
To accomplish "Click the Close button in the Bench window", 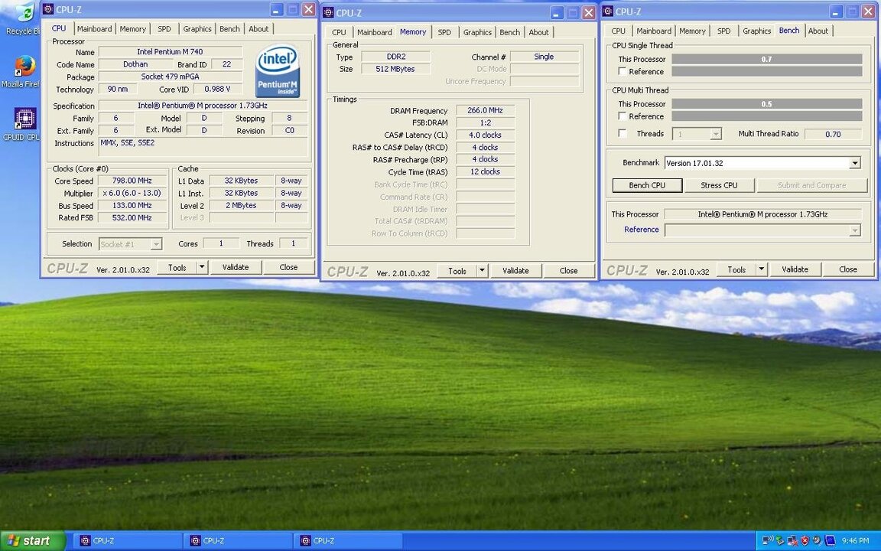I will pyautogui.click(x=848, y=269).
